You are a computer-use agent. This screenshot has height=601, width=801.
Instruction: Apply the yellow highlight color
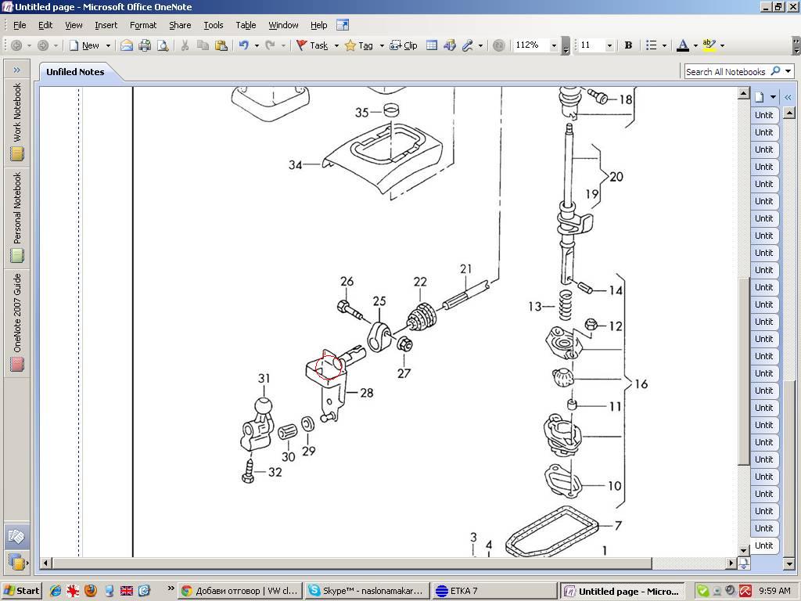pos(709,45)
